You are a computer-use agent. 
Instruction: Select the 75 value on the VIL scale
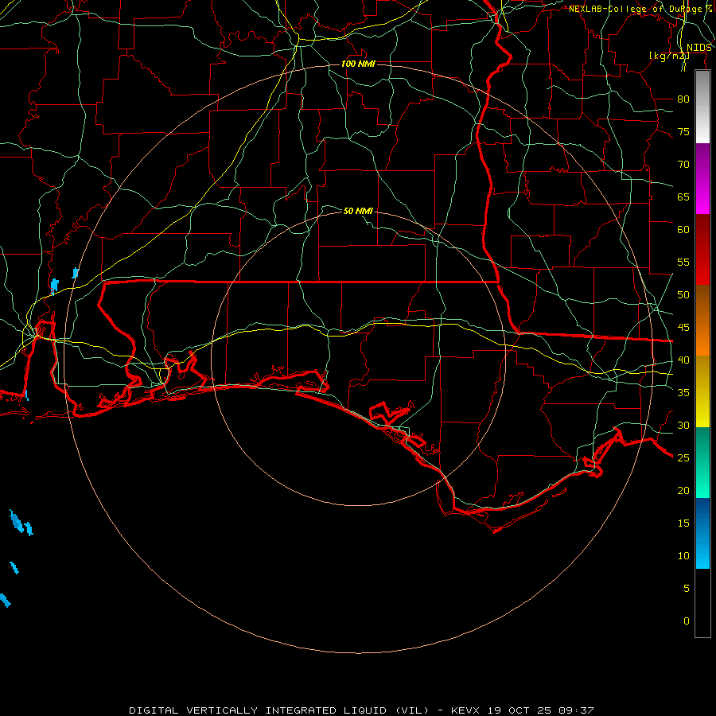[683, 131]
